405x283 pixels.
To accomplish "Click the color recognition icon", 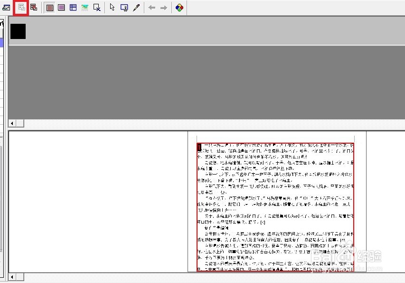I will [x=179, y=7].
